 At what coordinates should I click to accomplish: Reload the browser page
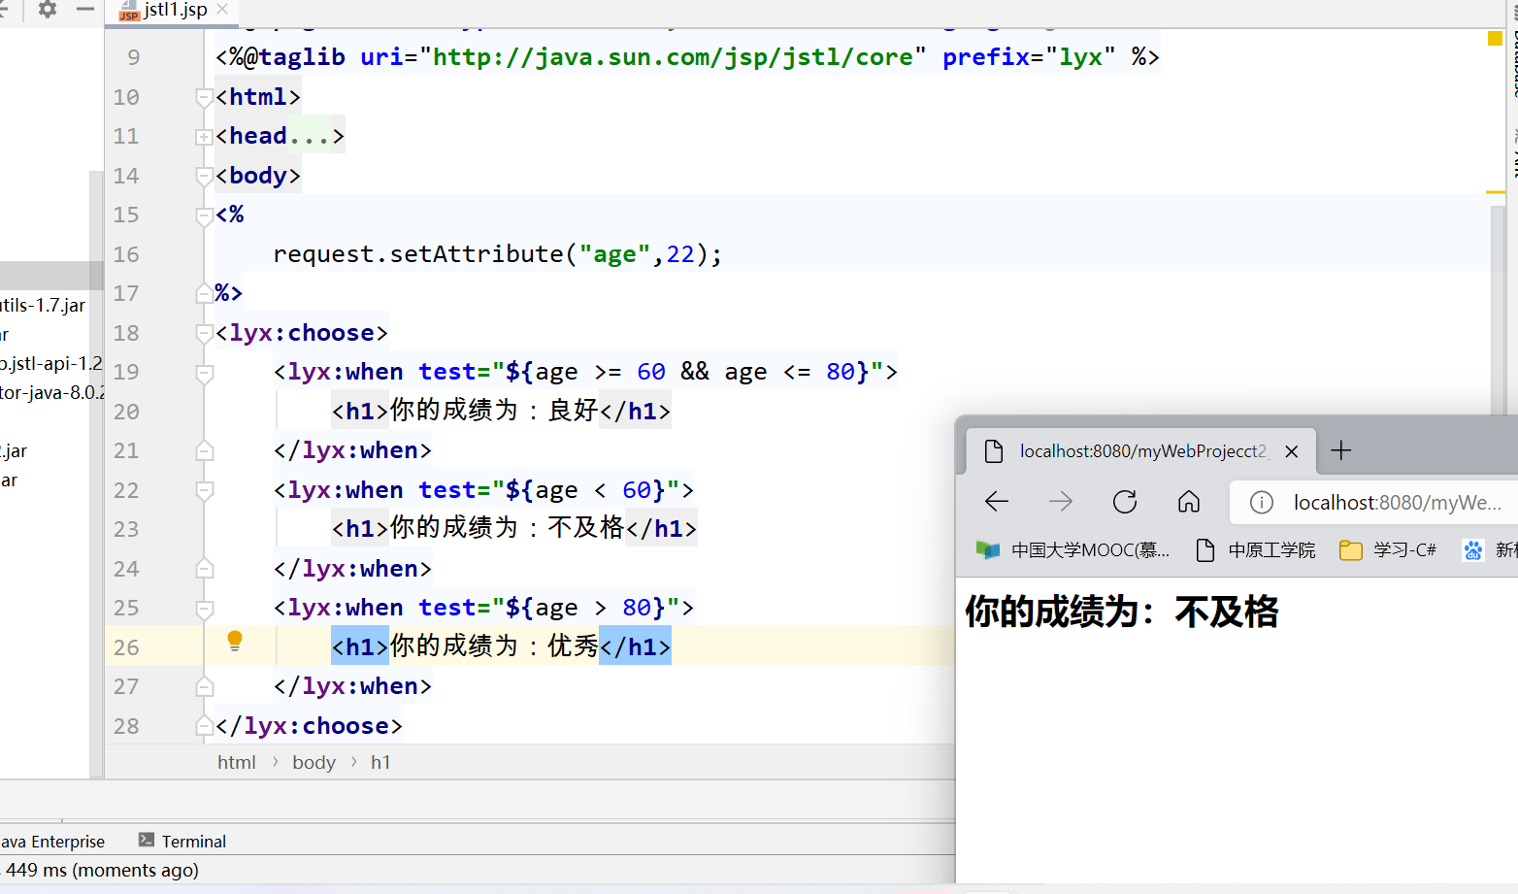(x=1125, y=502)
